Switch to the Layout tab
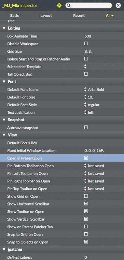 point(46,16)
